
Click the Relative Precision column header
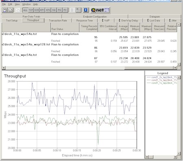[x=171, y=28]
